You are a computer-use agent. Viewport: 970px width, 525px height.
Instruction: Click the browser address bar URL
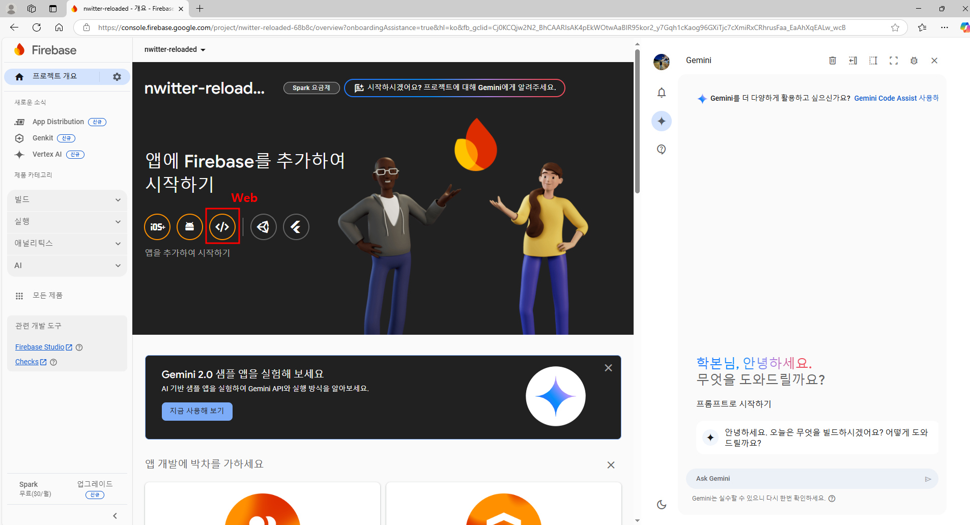pyautogui.click(x=472, y=27)
